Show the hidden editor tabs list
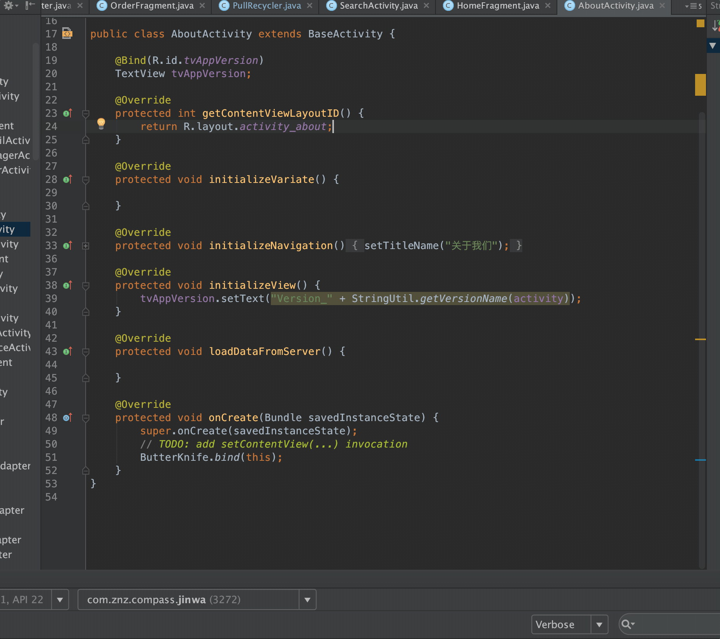The height and width of the screenshot is (639, 720). [x=693, y=6]
